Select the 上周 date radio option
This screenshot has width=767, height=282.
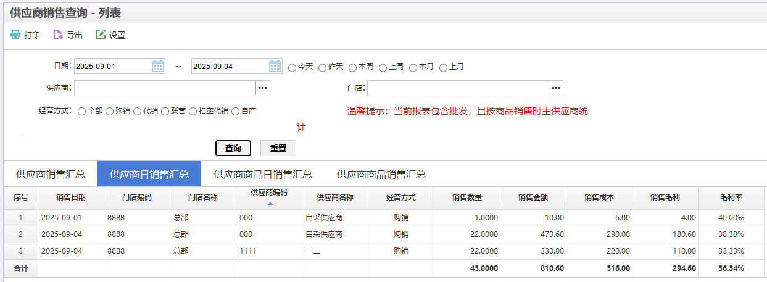point(383,67)
